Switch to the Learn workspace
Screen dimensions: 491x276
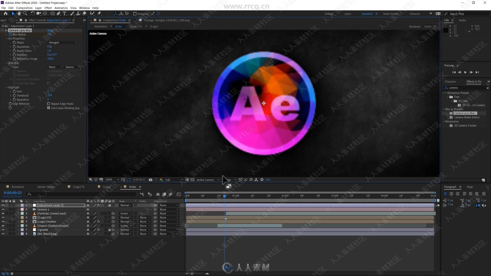coord(348,14)
